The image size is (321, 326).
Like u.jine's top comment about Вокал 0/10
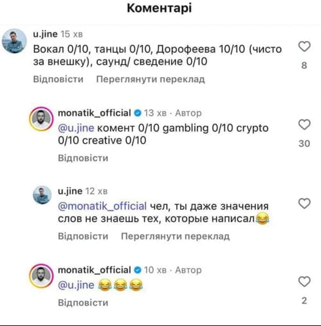[304, 47]
